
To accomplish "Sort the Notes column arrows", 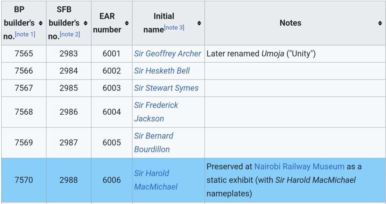I will tap(380, 23).
